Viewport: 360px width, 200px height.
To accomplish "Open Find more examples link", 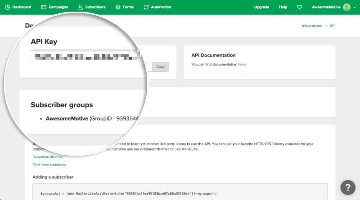I will 49,165.
